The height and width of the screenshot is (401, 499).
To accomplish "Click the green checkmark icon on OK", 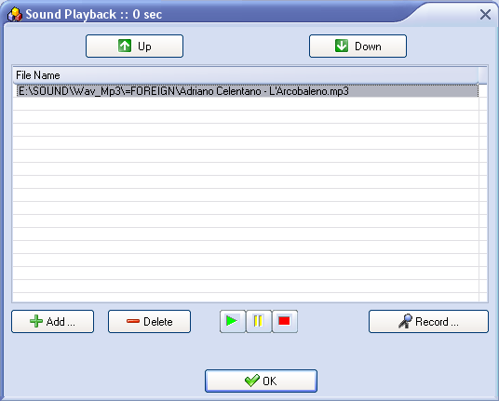I will point(252,381).
